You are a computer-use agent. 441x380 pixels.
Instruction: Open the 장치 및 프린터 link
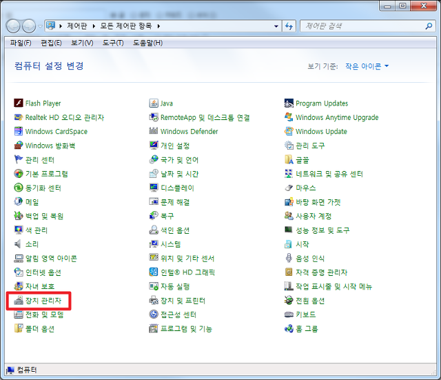(183, 301)
